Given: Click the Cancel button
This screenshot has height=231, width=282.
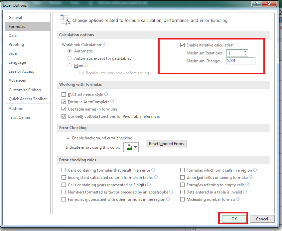Looking at the screenshot, I should [x=262, y=219].
